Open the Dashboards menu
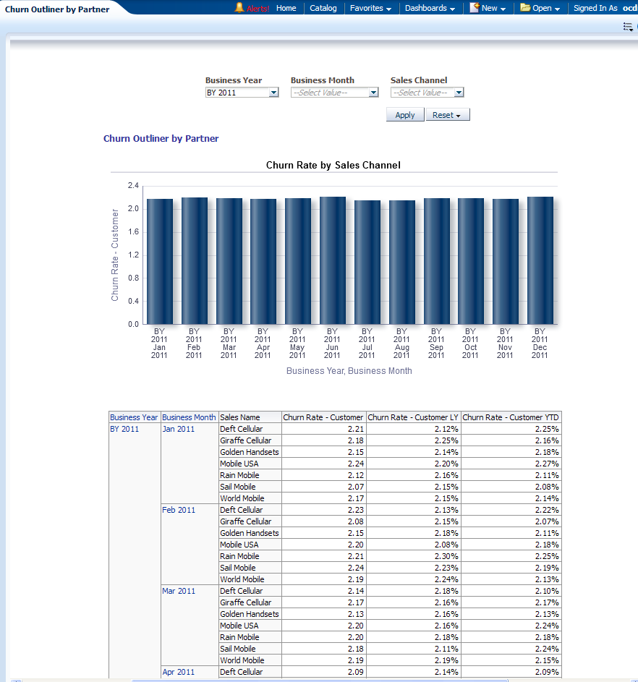The image size is (638, 682). (430, 9)
